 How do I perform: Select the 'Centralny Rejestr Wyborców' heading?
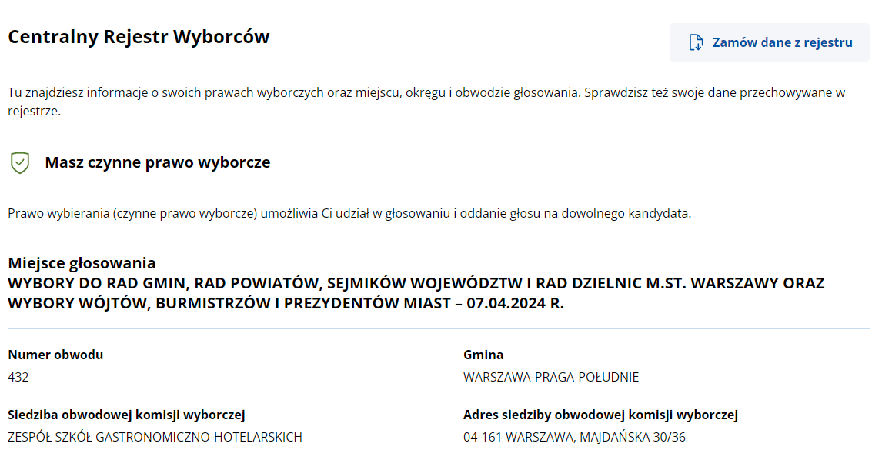139,37
